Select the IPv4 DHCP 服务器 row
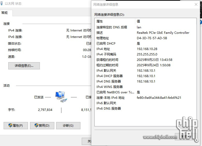 (x=146, y=76)
